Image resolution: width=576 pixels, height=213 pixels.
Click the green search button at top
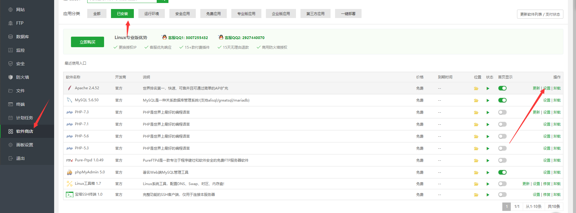(162, 1)
